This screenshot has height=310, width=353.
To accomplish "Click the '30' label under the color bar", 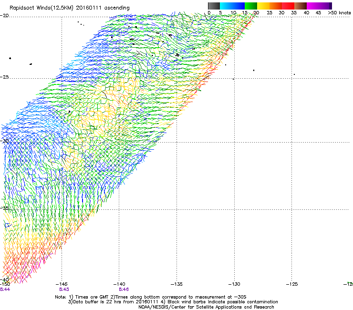I will pos(281,12).
